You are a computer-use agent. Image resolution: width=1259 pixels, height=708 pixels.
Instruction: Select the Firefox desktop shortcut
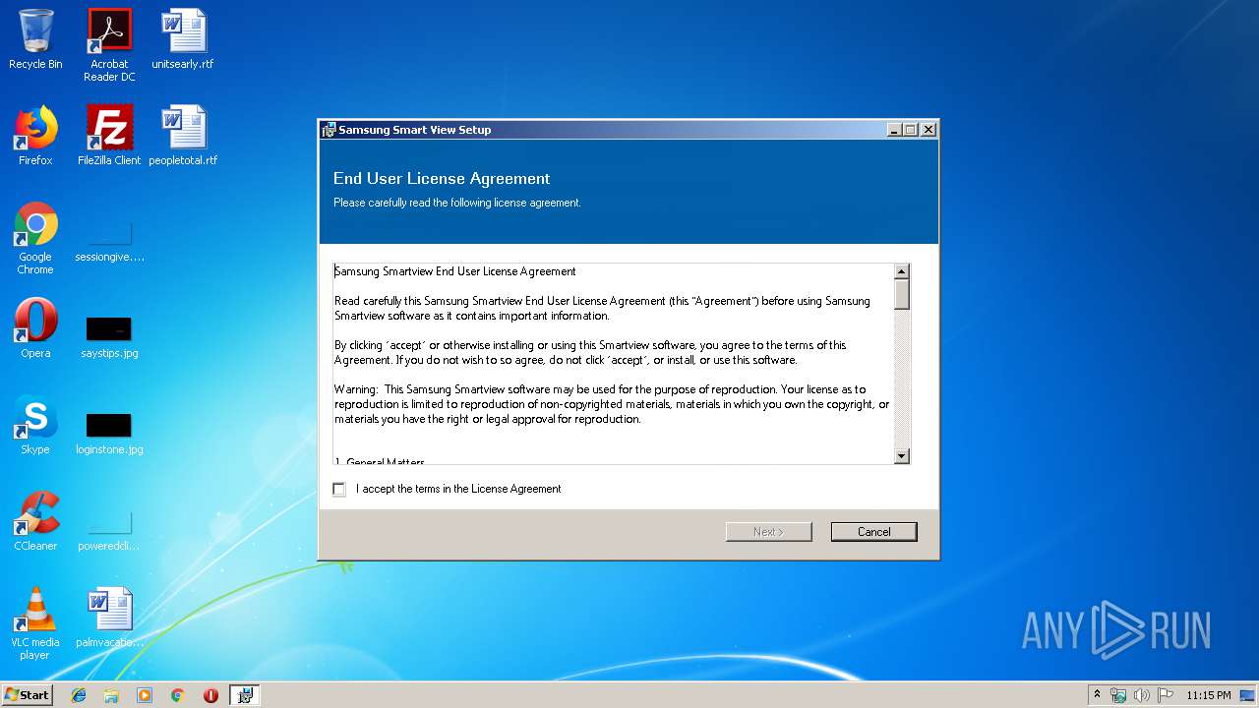[35, 136]
